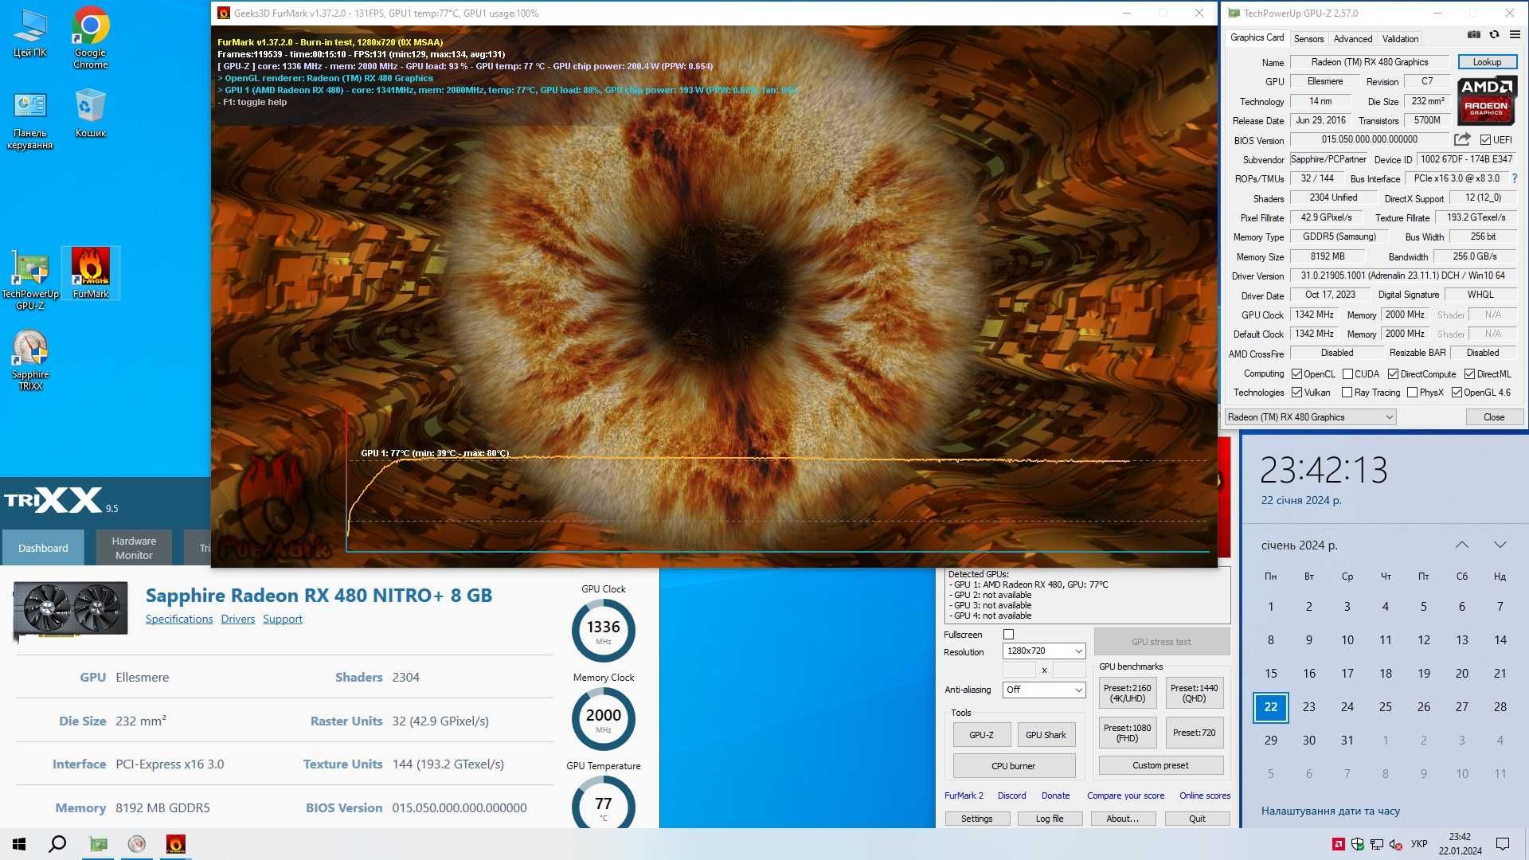Viewport: 1529px width, 860px height.
Task: Open the Google Chrome desktop shortcut
Action: 91,37
